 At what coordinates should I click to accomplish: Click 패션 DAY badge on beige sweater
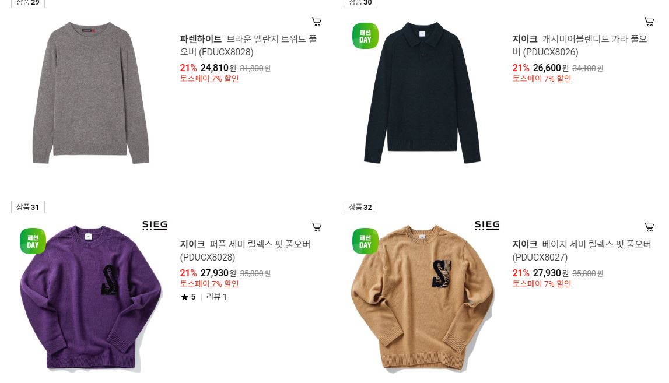[365, 241]
